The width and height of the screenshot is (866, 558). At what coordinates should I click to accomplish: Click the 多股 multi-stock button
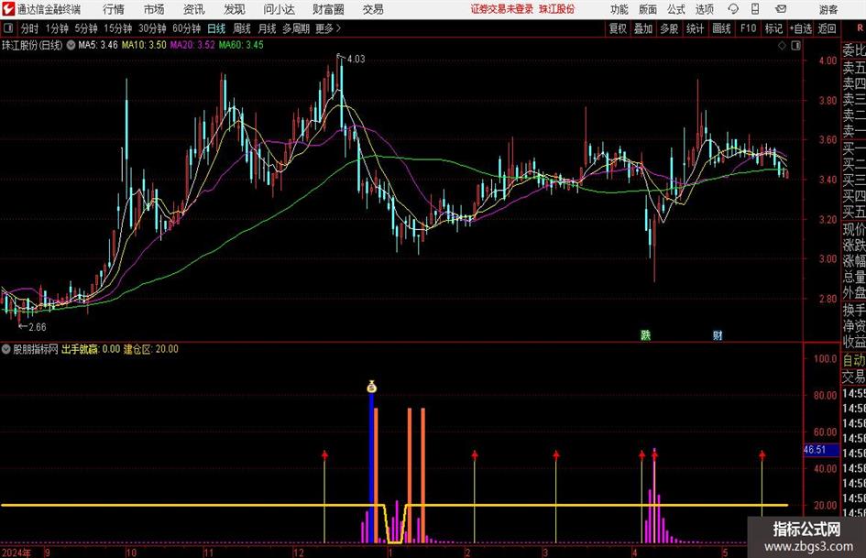(669, 28)
